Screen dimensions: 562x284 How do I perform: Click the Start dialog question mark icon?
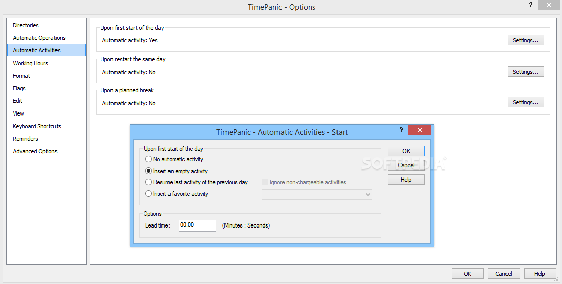point(401,130)
